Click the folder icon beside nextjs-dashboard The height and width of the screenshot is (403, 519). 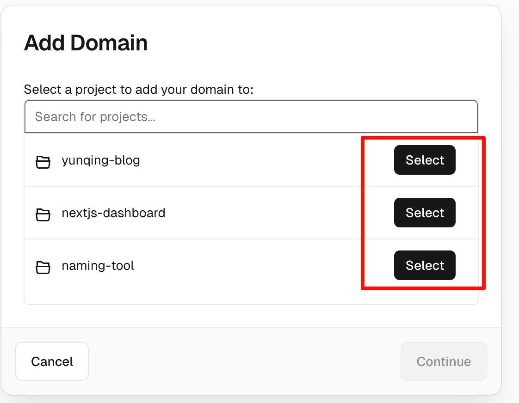tap(43, 214)
